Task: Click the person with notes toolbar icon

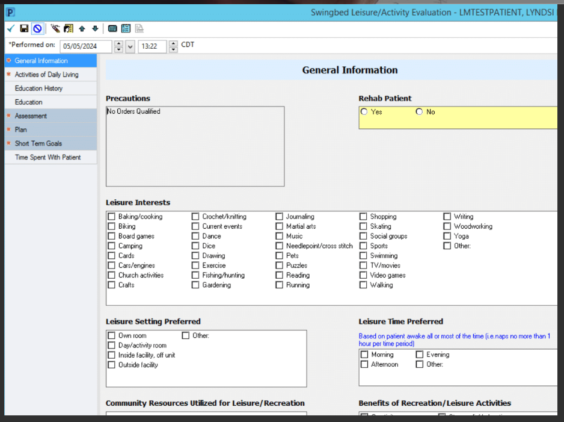Action: point(69,28)
